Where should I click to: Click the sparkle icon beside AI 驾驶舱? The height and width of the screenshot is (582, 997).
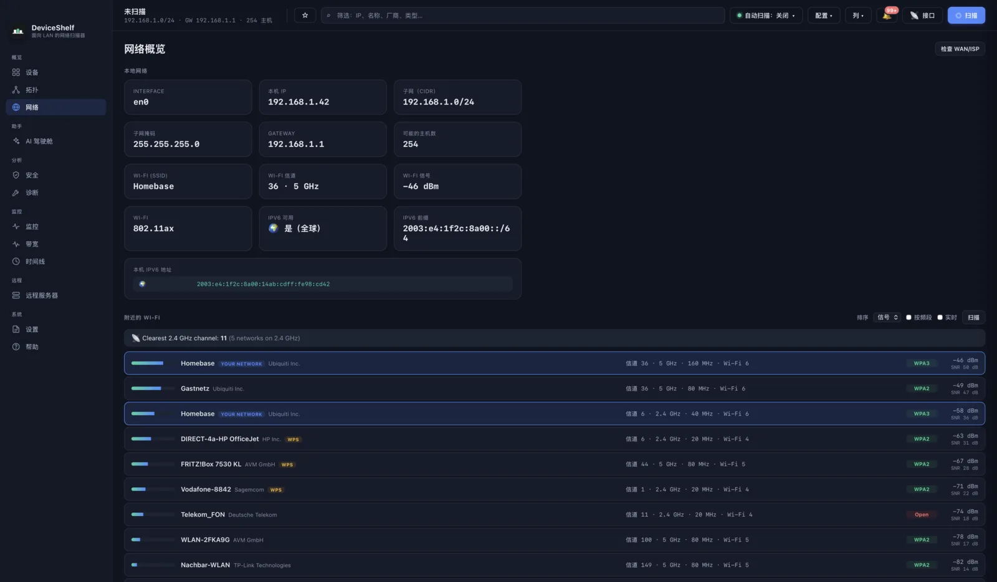[16, 141]
